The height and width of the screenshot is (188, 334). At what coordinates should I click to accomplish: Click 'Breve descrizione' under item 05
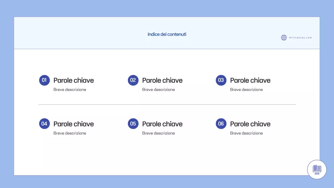tap(158, 133)
